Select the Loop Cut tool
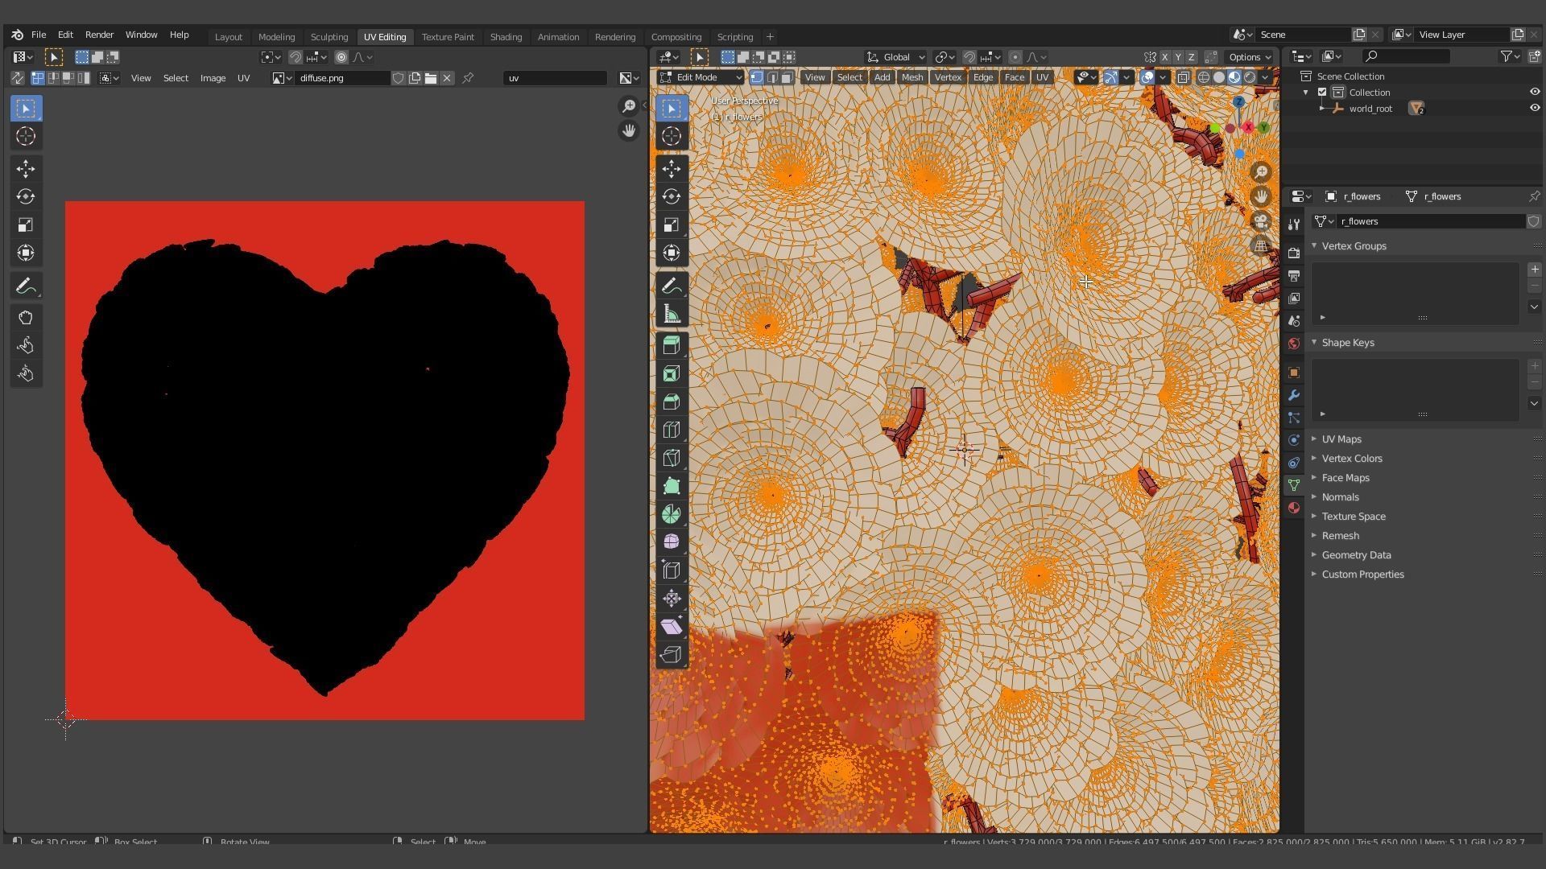Screen dimensions: 1546x869 672,430
